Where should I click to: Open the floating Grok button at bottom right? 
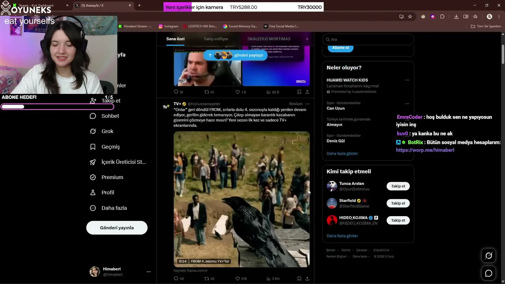488,256
